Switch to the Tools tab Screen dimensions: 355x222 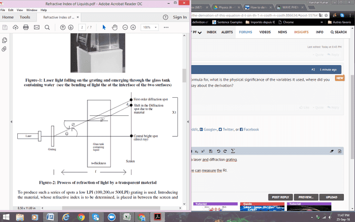[25, 17]
